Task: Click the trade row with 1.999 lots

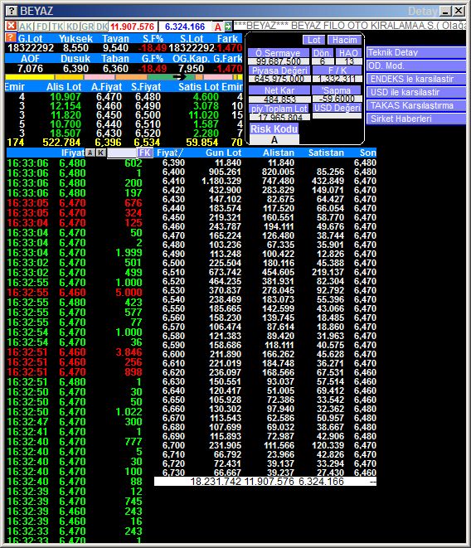Action: point(75,252)
